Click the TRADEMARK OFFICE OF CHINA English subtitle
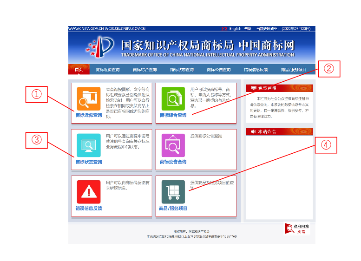This screenshot has width=361, height=261. pyautogui.click(x=208, y=55)
